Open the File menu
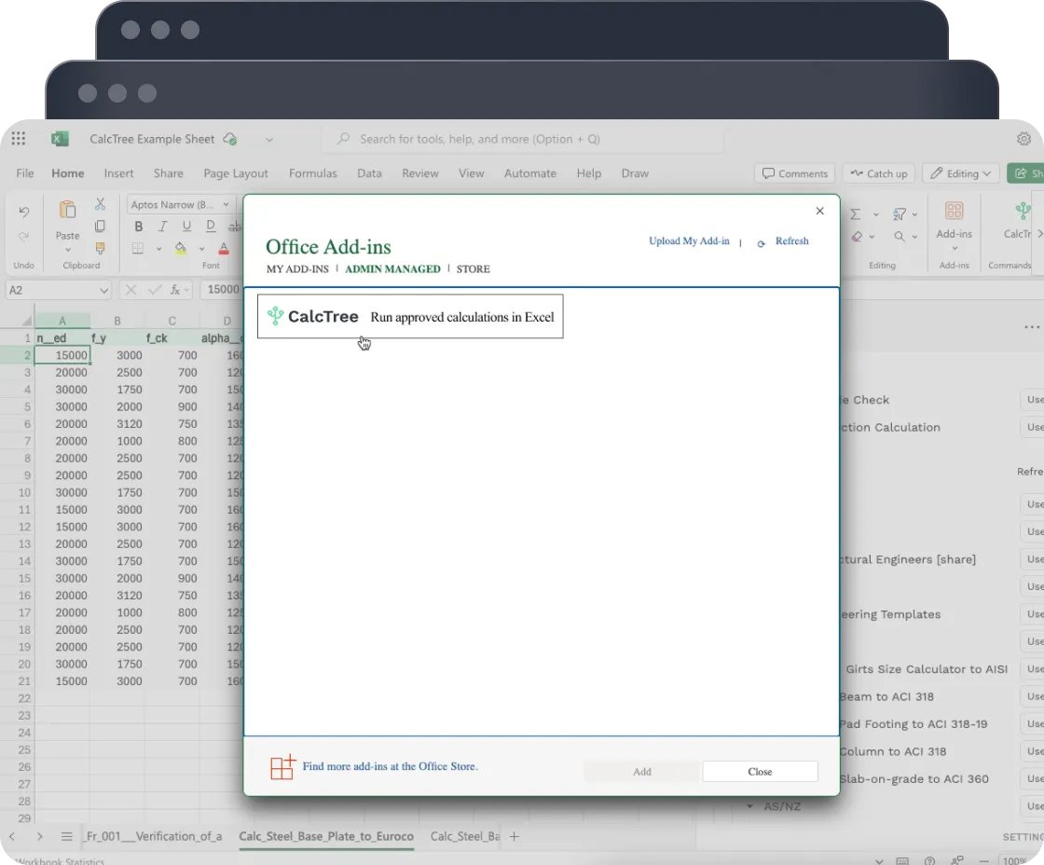The height and width of the screenshot is (865, 1044). pos(24,173)
